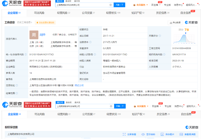The height and width of the screenshot is (139, 201).
Task: Click the 附近公司 link next to the address
Action: point(79,85)
